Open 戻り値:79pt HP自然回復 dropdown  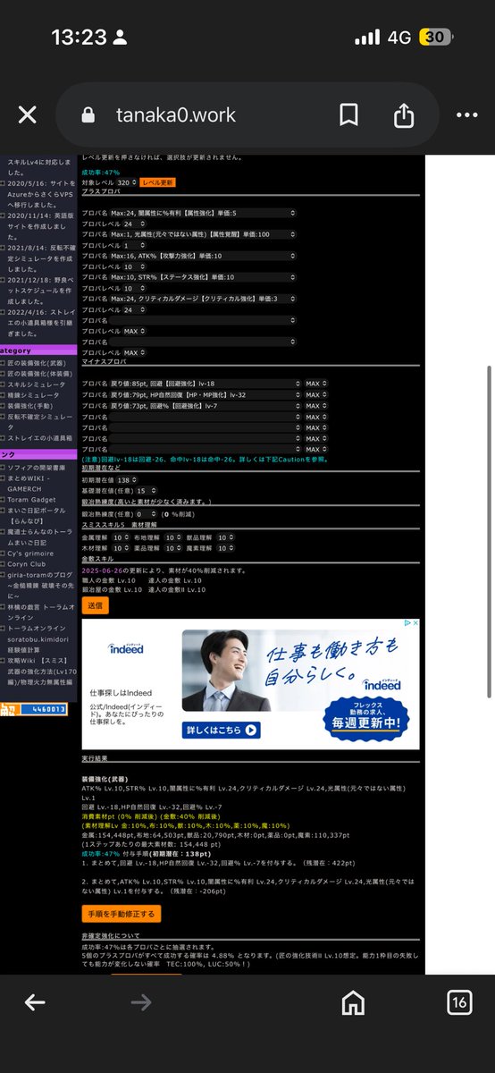click(x=205, y=394)
